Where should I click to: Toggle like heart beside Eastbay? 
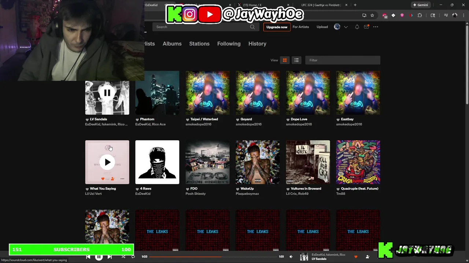338,119
